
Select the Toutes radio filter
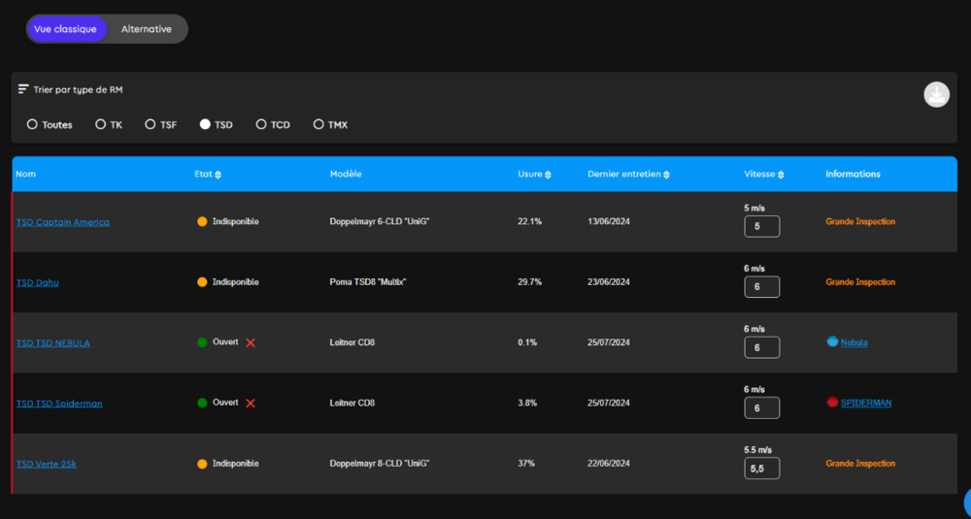pos(32,124)
